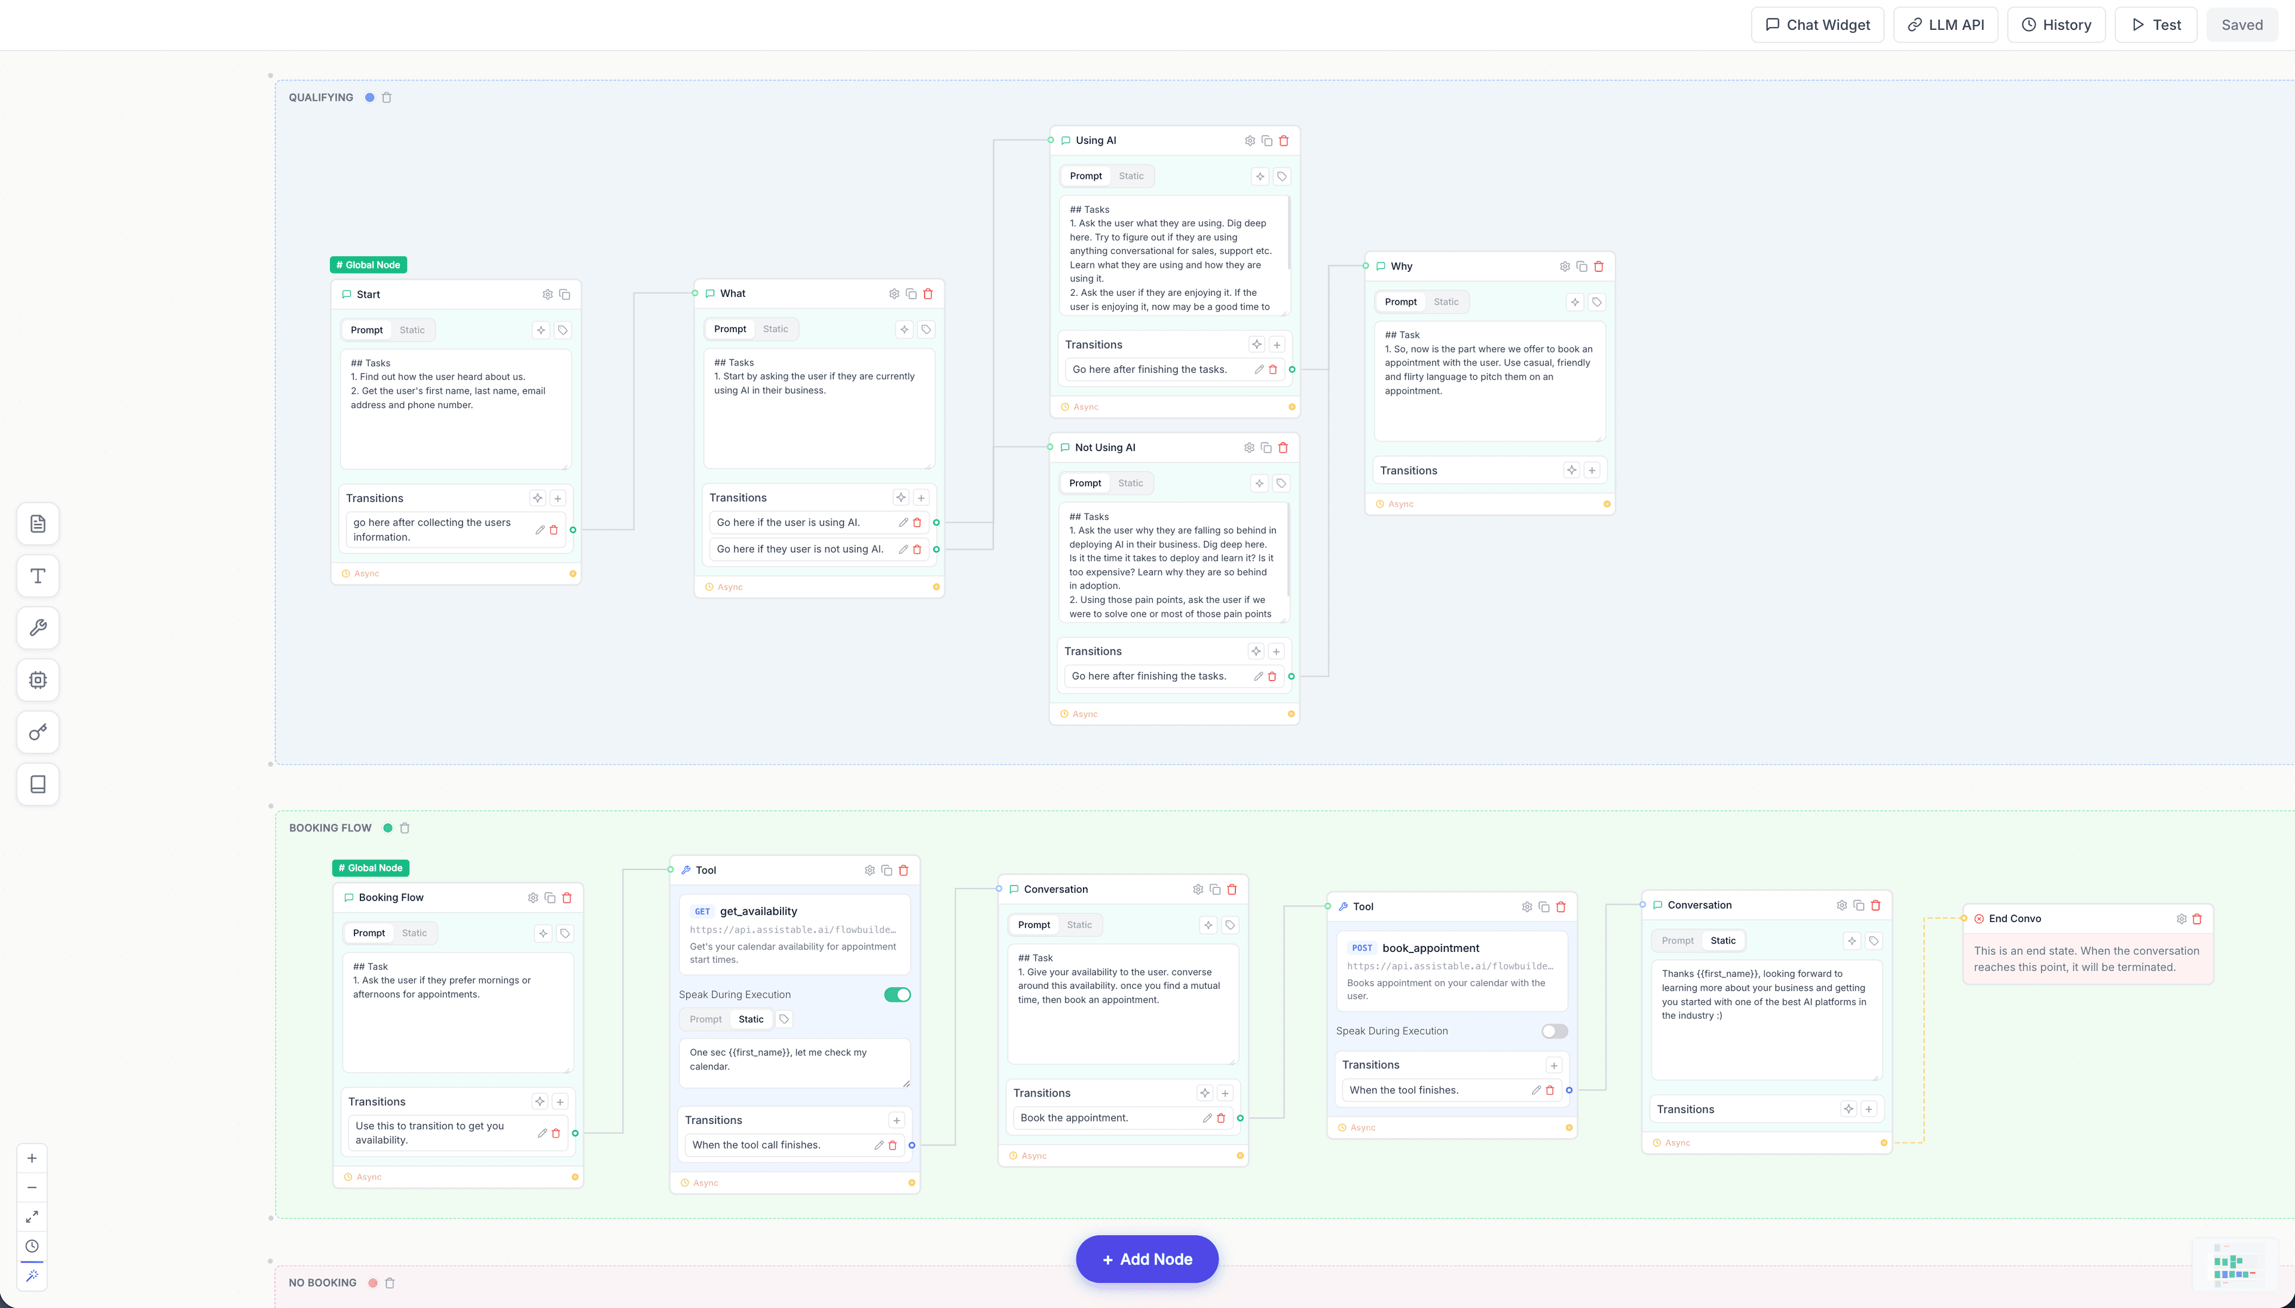Click the Test button in the top bar
The image size is (2295, 1308).
(x=2155, y=24)
